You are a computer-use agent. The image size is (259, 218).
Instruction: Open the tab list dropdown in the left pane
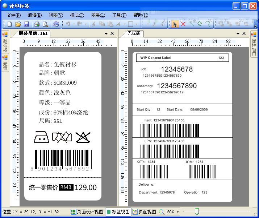click(106, 33)
